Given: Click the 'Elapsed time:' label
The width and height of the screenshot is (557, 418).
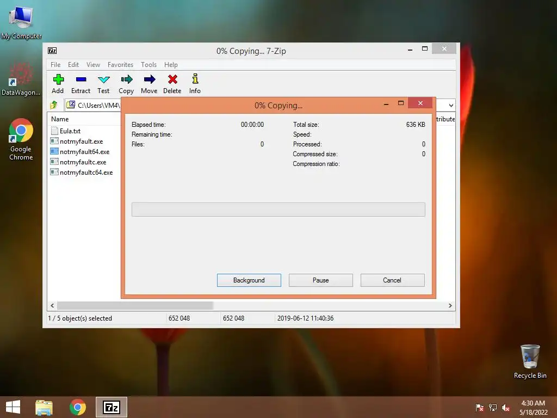Looking at the screenshot, I should tap(148, 125).
